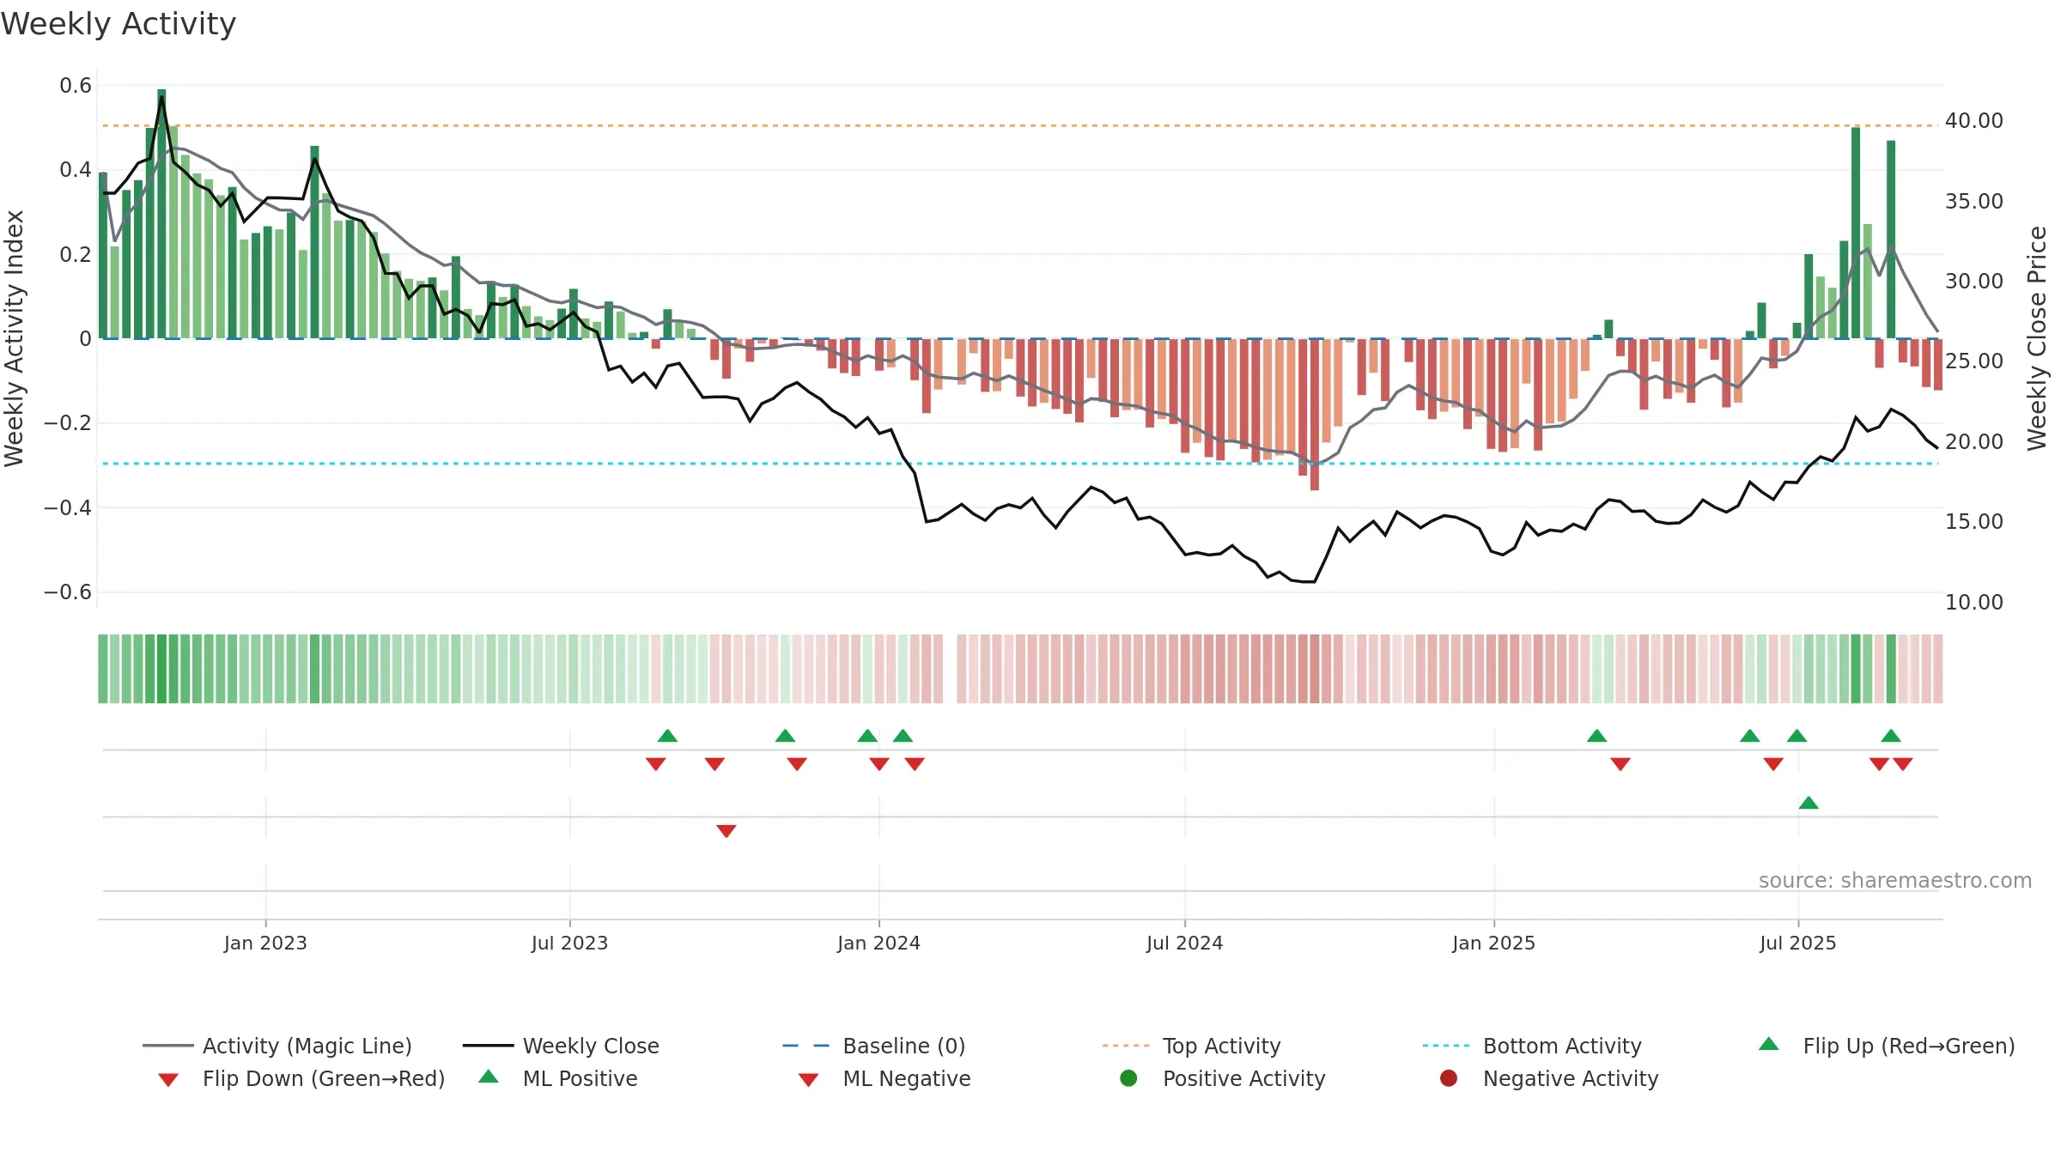
Task: Click the Jan 2024 x-axis label
Action: [x=879, y=943]
